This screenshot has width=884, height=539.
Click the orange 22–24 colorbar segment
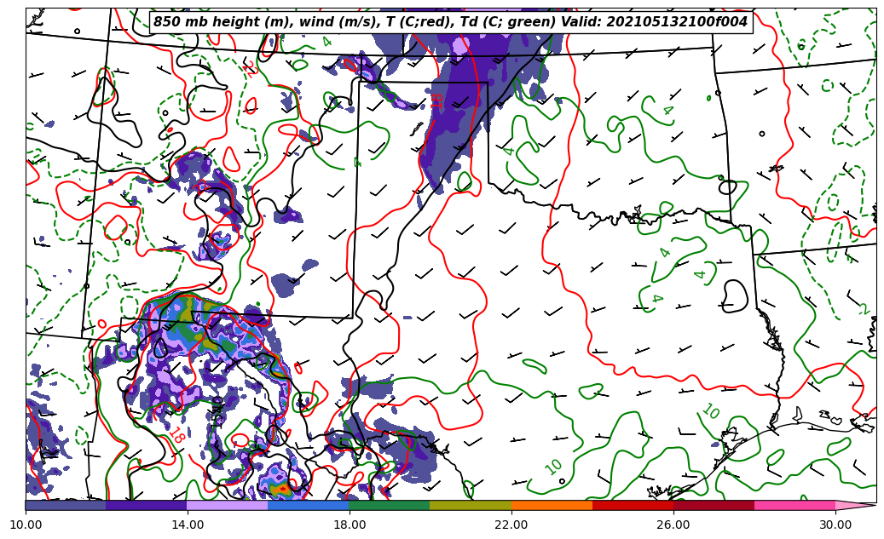coord(552,505)
